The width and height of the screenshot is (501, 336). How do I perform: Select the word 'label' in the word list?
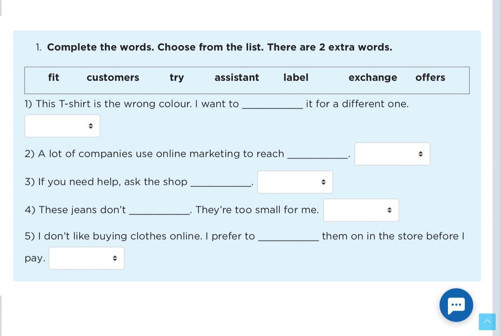[296, 78]
